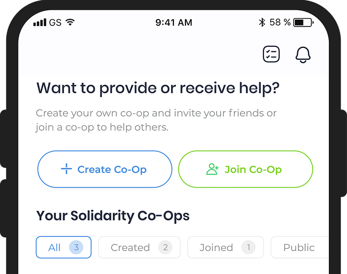Switch to the Joined filter tab

click(x=225, y=248)
